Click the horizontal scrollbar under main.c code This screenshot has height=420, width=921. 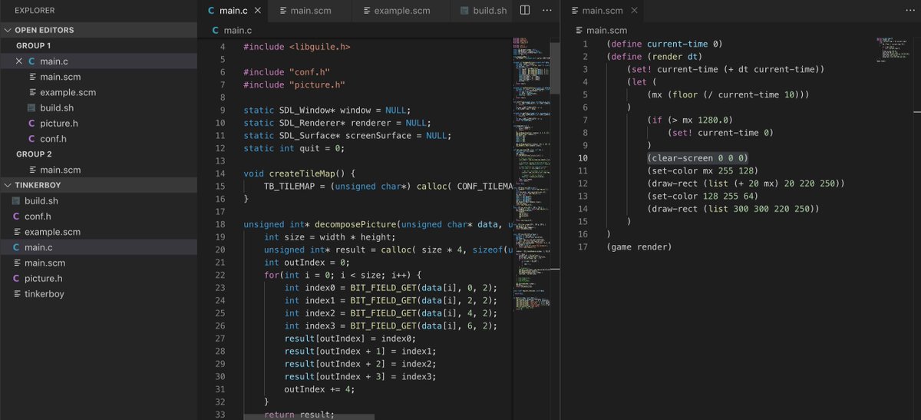click(309, 417)
